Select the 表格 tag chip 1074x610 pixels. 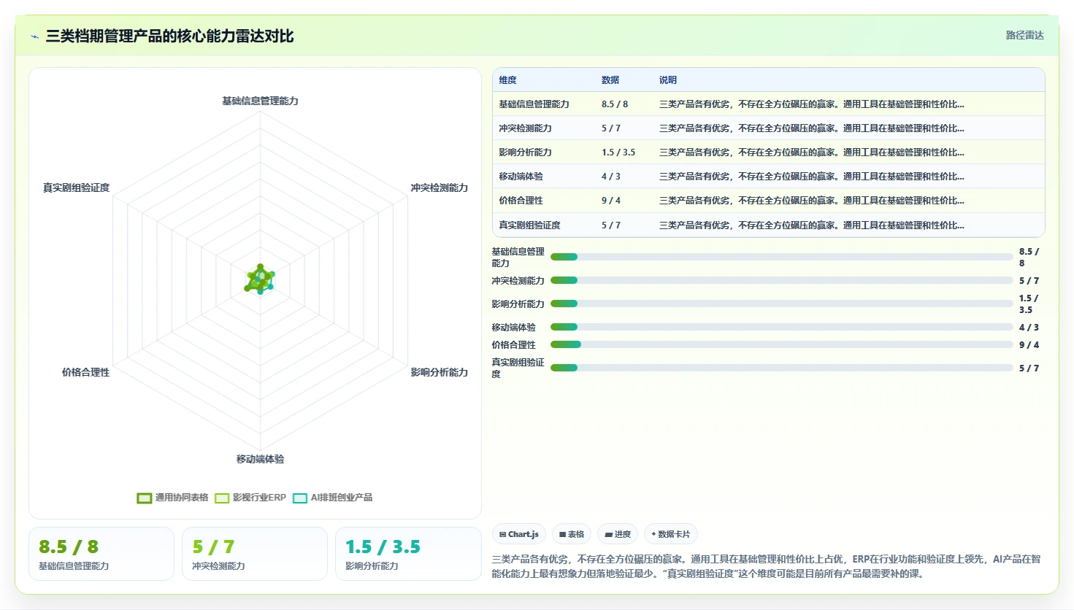coord(572,534)
